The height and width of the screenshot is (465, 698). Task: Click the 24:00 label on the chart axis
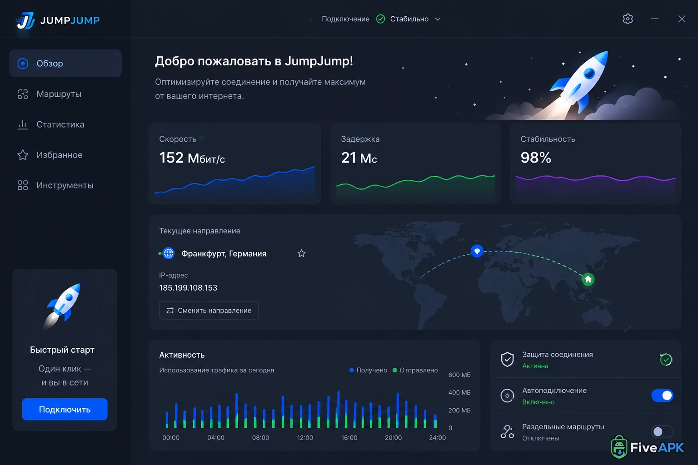coord(437,438)
